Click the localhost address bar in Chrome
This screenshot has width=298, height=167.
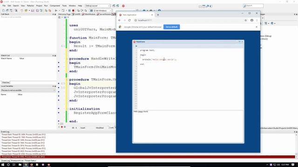point(188,20)
